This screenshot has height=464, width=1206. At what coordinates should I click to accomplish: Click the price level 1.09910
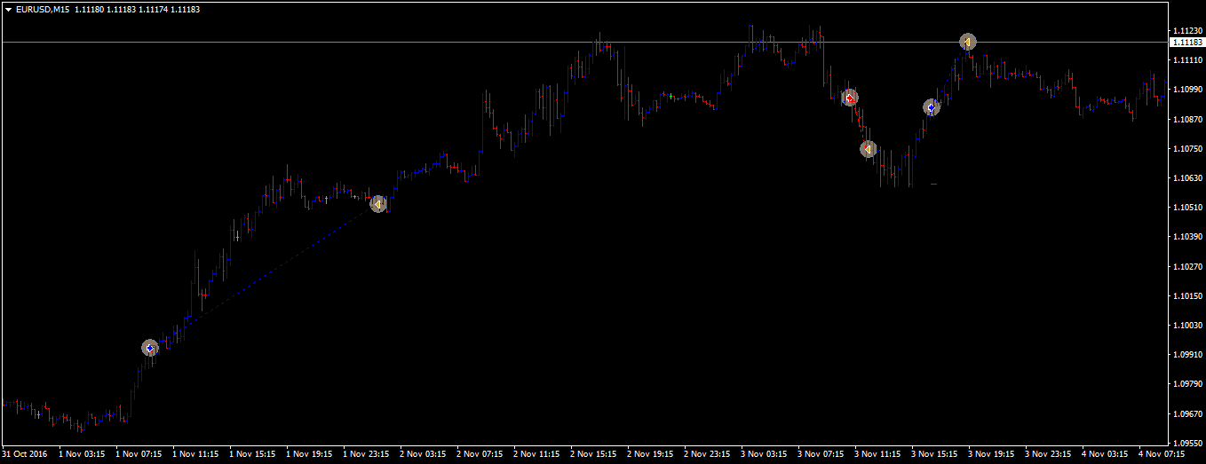point(1187,354)
